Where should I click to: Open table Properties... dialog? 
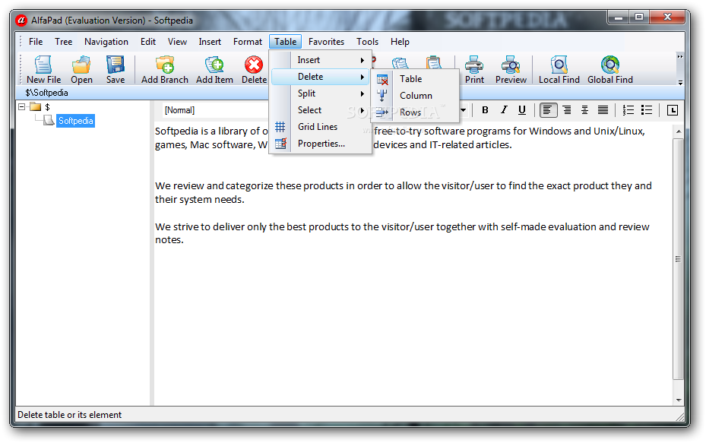(x=321, y=143)
